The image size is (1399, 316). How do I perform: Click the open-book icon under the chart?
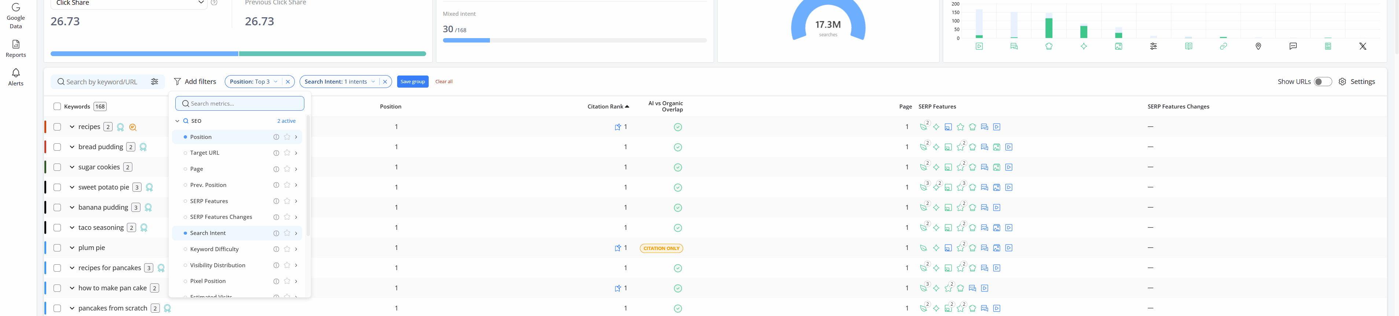[x=1188, y=46]
